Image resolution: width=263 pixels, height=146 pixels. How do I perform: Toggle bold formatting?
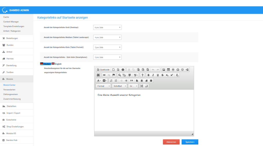(x=148, y=75)
